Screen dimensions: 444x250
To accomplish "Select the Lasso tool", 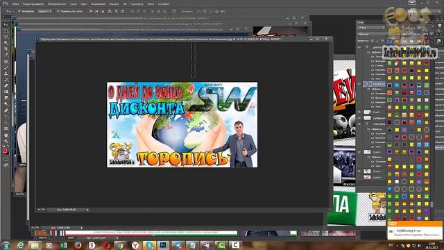I will (x=6, y=37).
